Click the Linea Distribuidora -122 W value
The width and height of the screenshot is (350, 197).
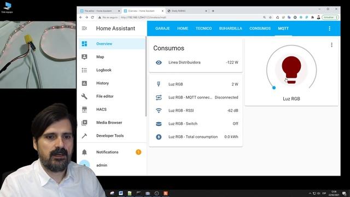coord(232,62)
